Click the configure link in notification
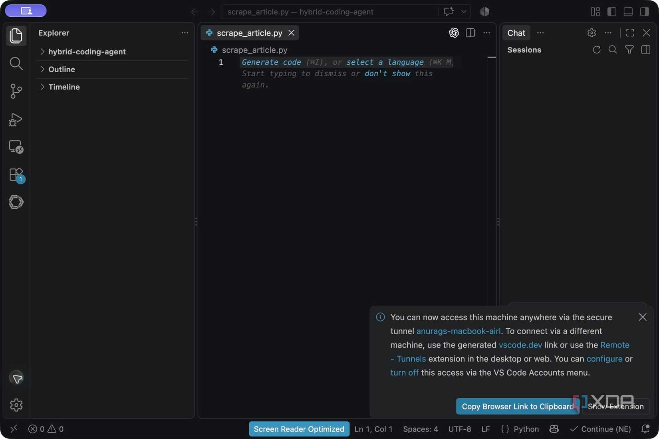Image resolution: width=659 pixels, height=439 pixels. click(604, 359)
